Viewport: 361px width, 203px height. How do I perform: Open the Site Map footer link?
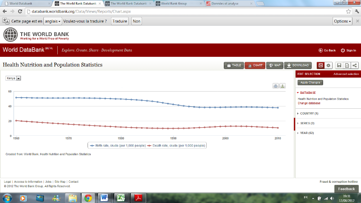(60, 182)
